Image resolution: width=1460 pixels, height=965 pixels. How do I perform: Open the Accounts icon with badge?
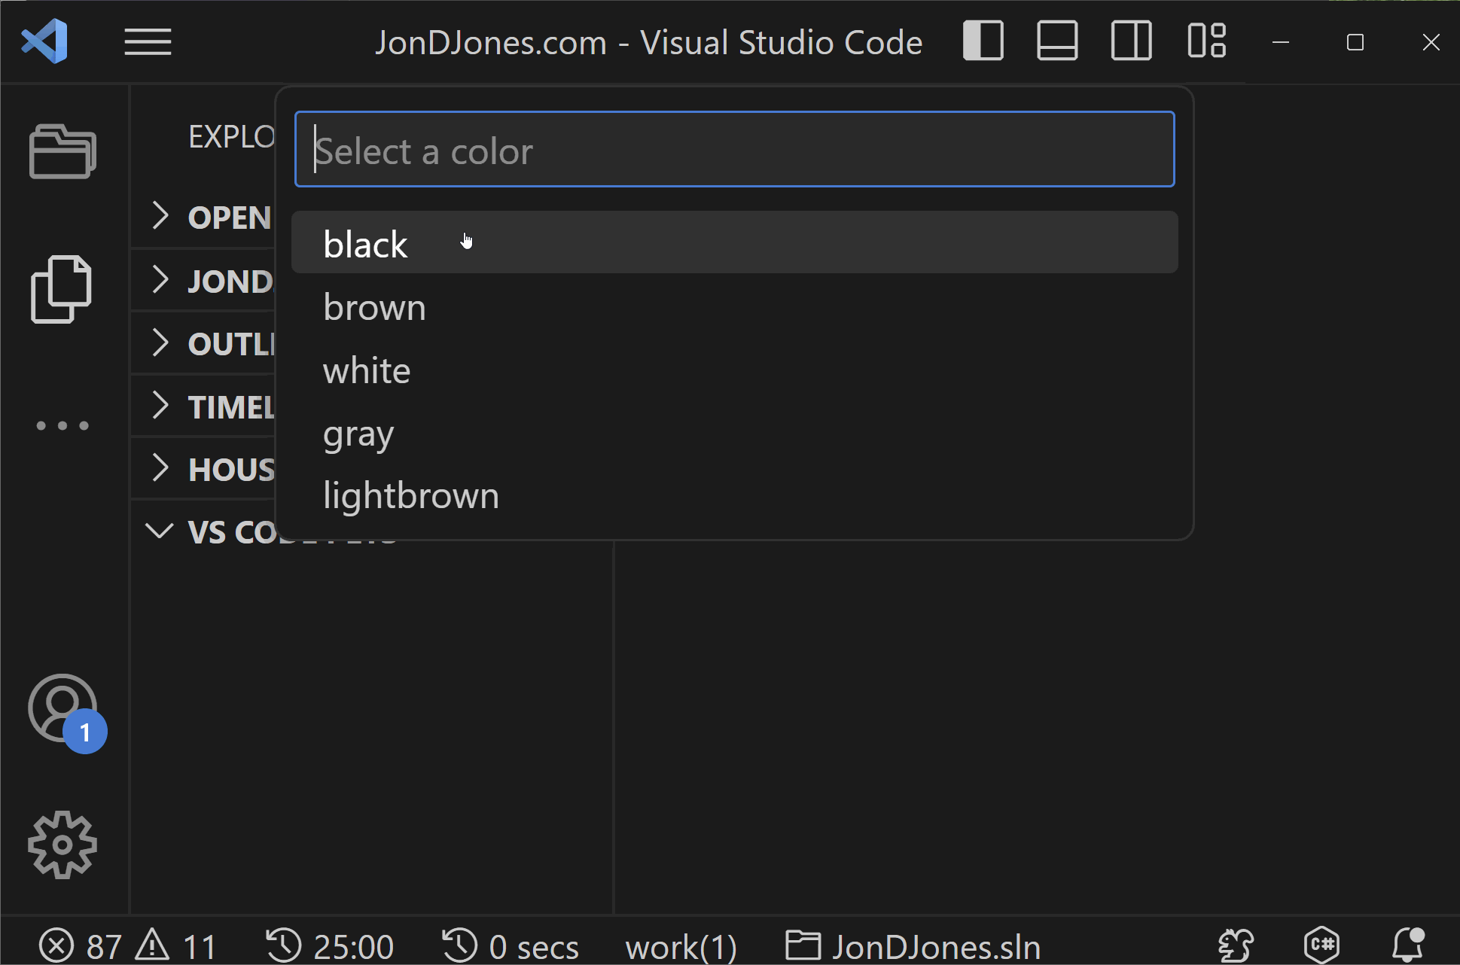(64, 709)
